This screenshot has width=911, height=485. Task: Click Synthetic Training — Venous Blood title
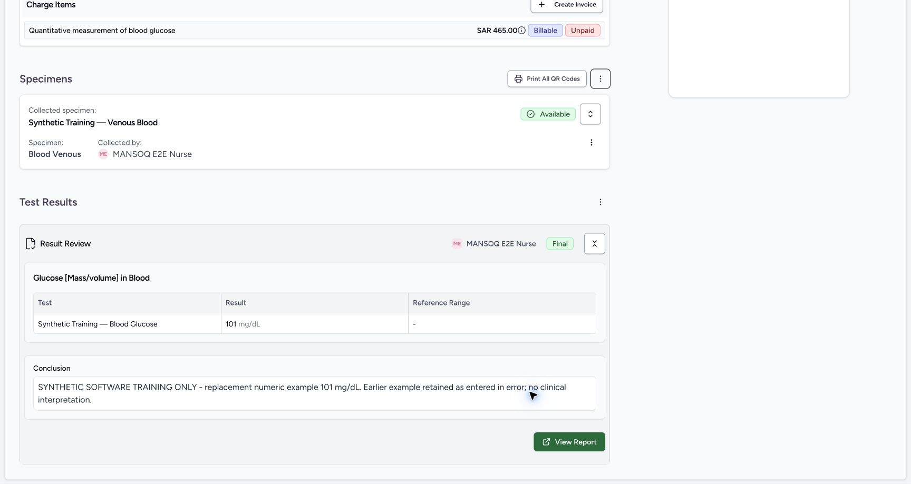pos(93,123)
